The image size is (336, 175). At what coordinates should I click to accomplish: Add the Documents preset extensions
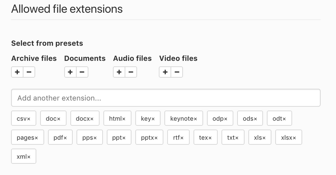point(70,72)
